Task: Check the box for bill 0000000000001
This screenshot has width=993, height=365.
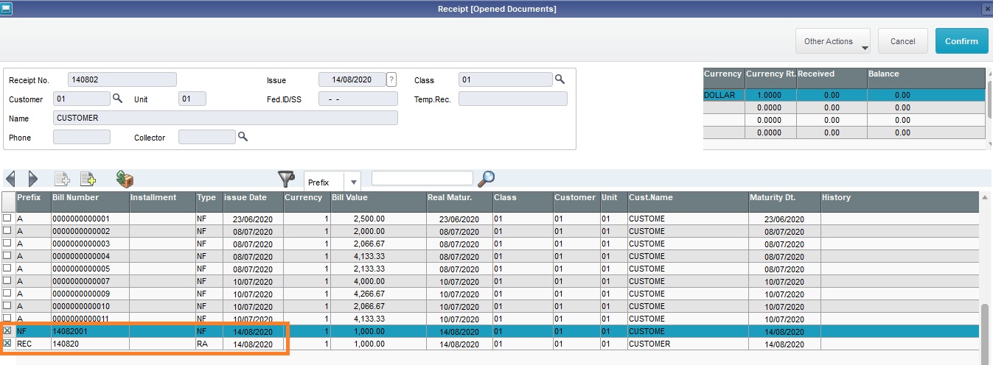Action: click(x=7, y=219)
